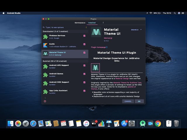Click the framed Material Theme logo image in description

tap(96, 68)
